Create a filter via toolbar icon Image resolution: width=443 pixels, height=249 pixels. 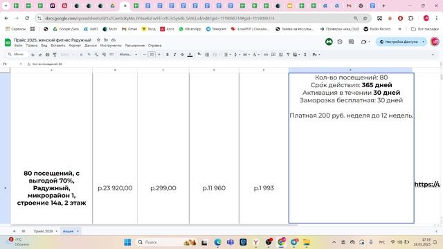pyautogui.click(x=288, y=55)
